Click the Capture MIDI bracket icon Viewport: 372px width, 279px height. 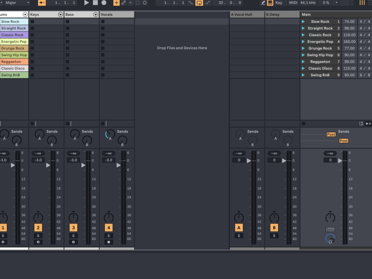[138, 3]
